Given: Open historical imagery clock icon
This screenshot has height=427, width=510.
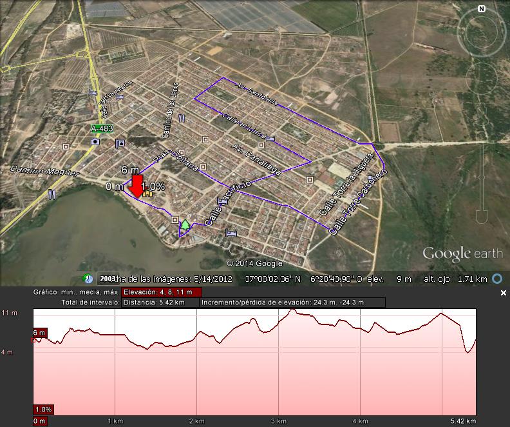Looking at the screenshot, I should click(88, 279).
